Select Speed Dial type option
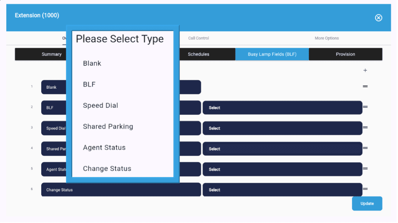Image resolution: width=398 pixels, height=223 pixels. (x=101, y=106)
